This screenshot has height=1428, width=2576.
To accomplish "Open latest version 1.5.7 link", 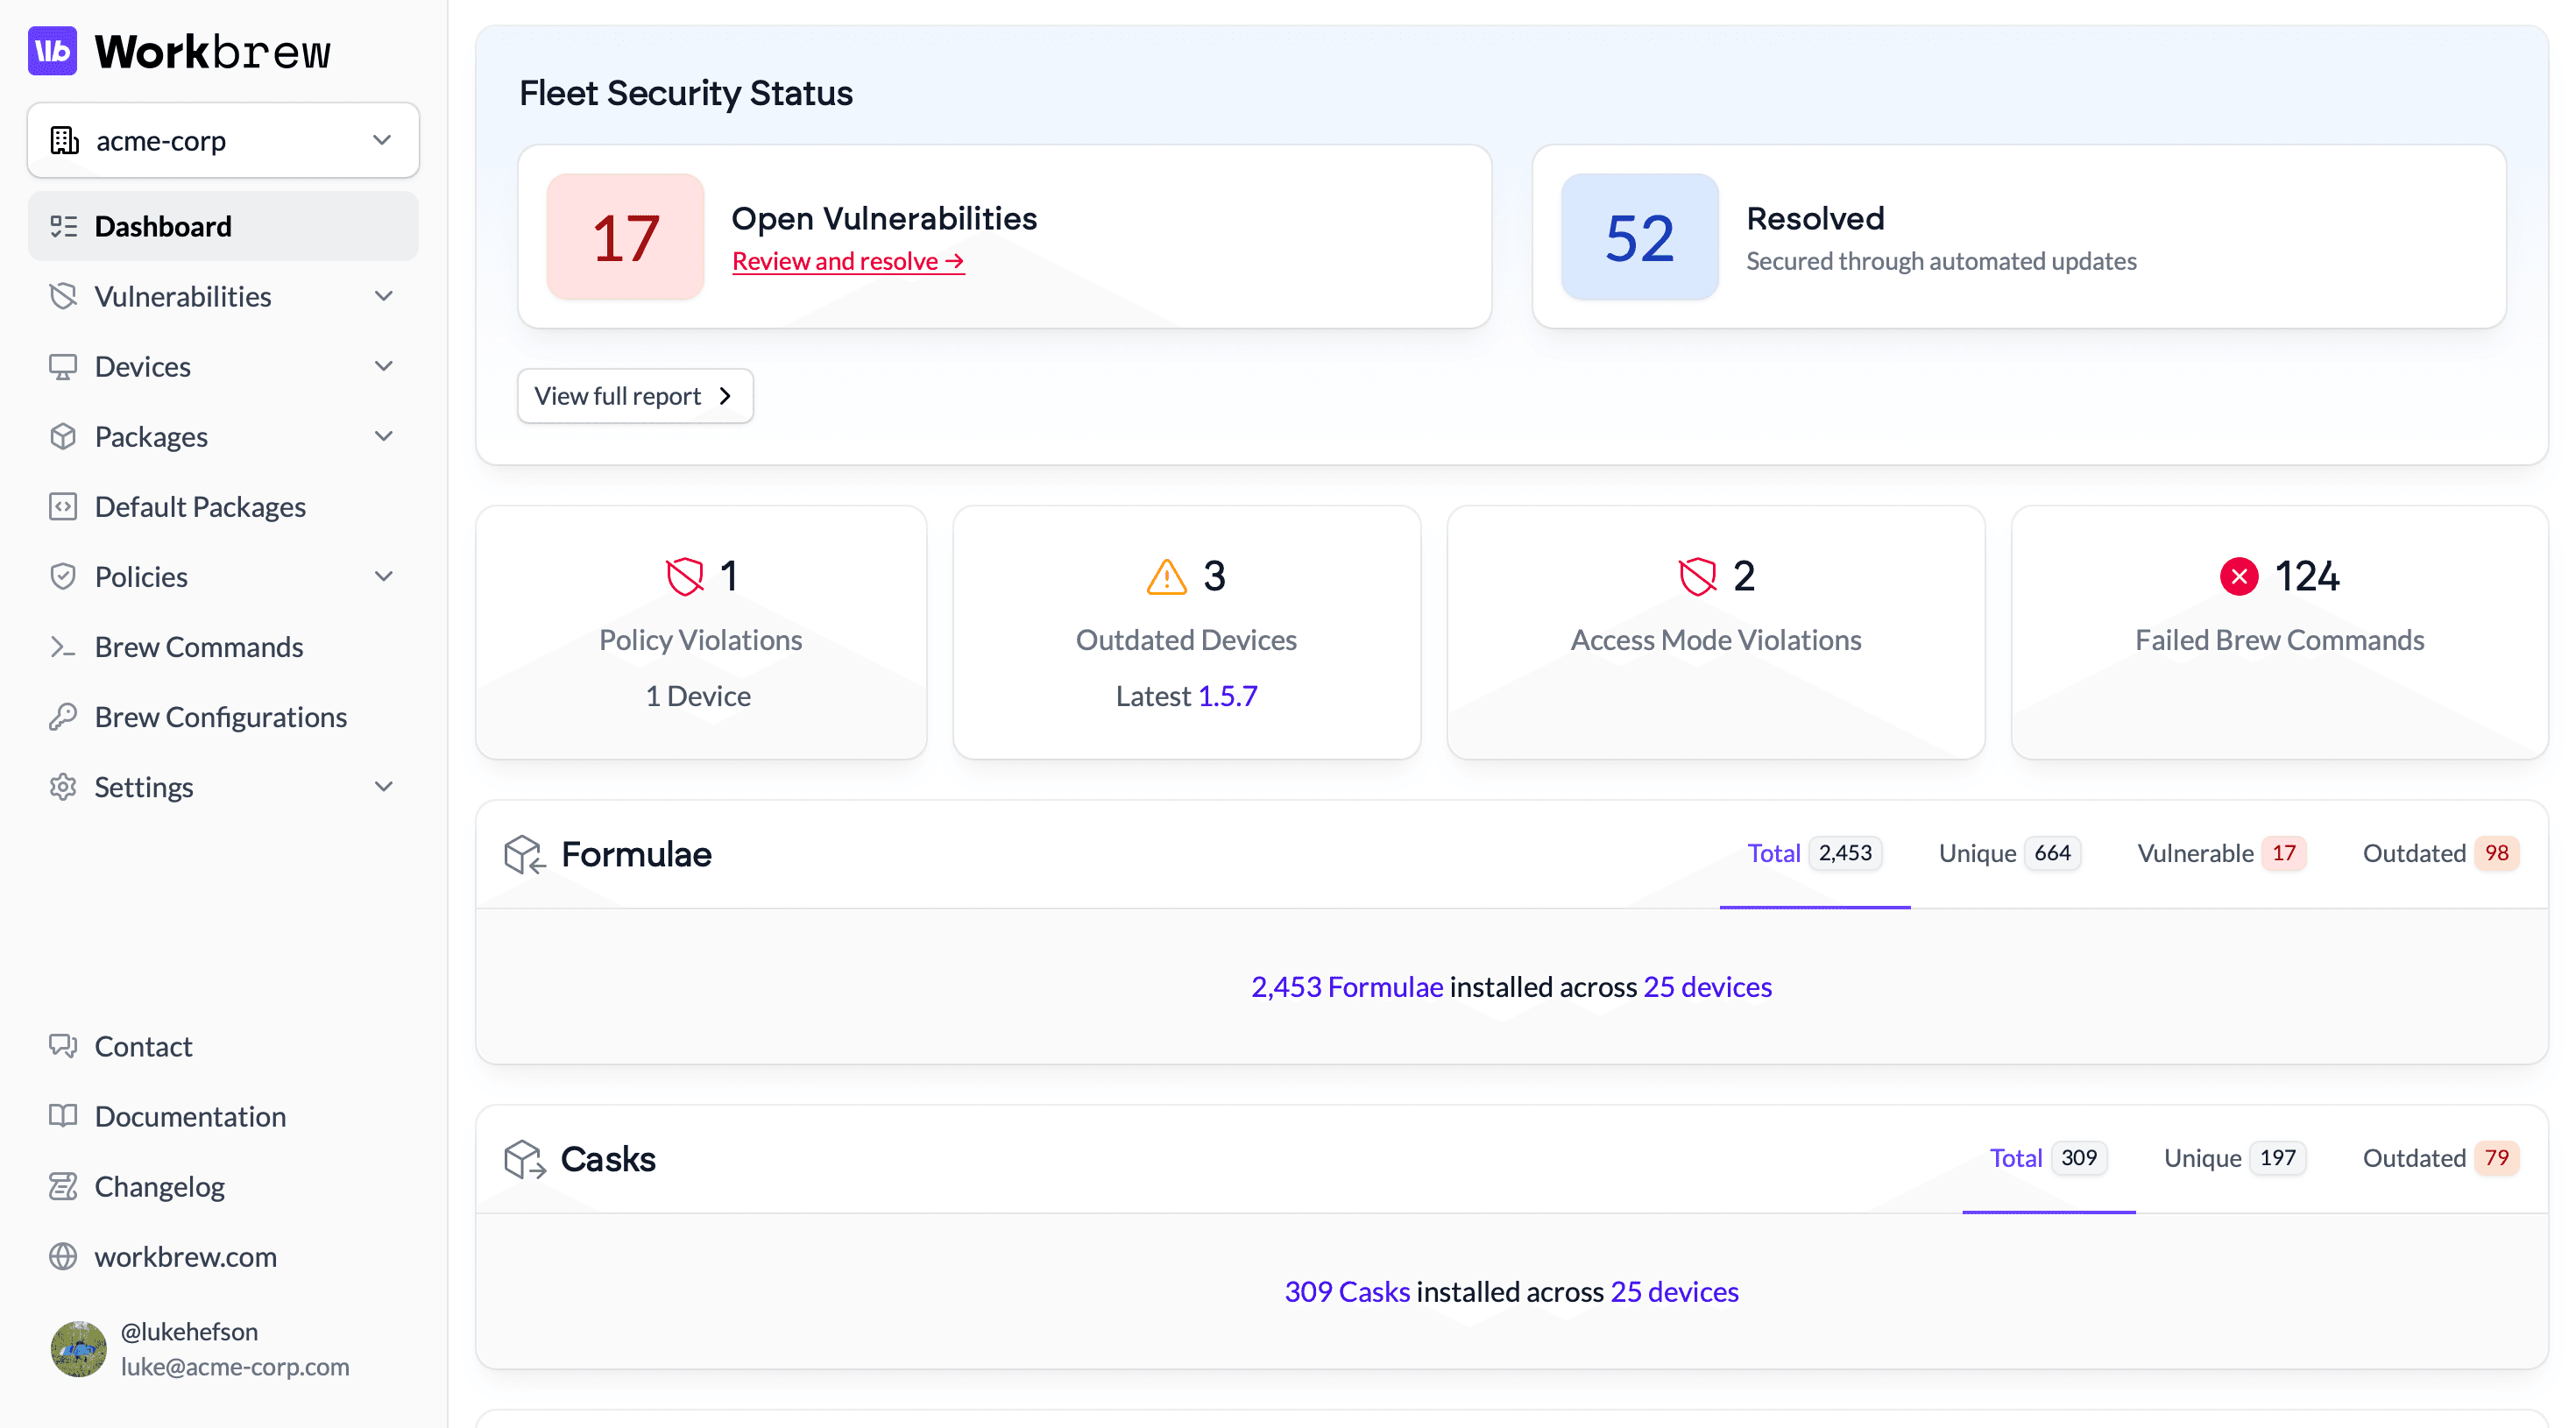I will [1227, 696].
